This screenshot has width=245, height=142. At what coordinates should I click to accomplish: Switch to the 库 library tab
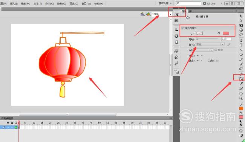[190, 11]
